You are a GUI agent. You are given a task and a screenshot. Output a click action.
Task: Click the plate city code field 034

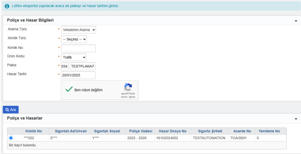pos(65,66)
